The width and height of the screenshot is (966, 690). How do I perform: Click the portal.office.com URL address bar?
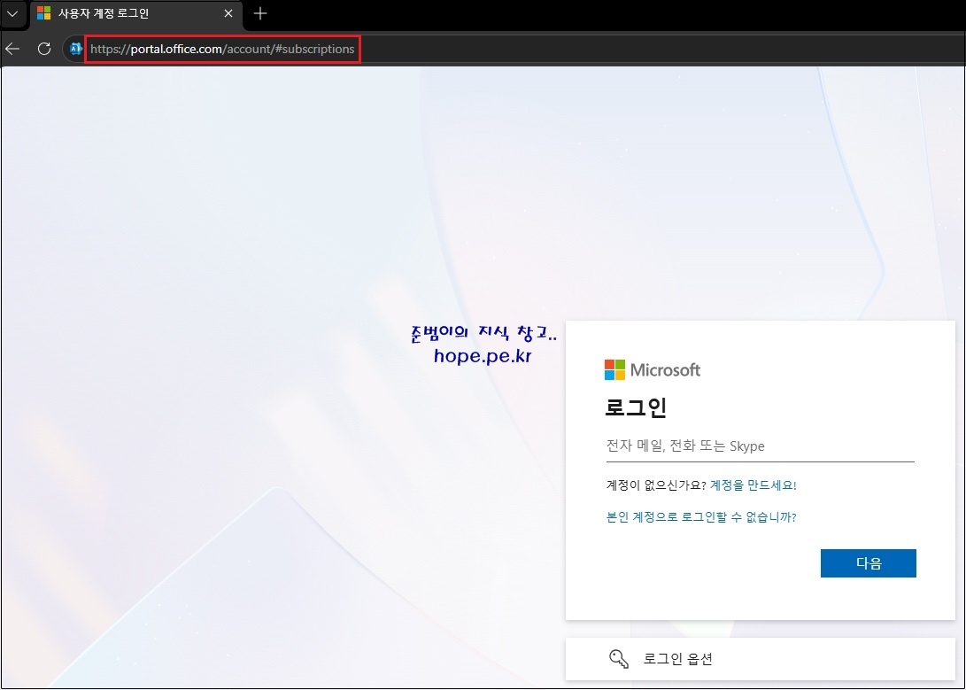(x=222, y=49)
